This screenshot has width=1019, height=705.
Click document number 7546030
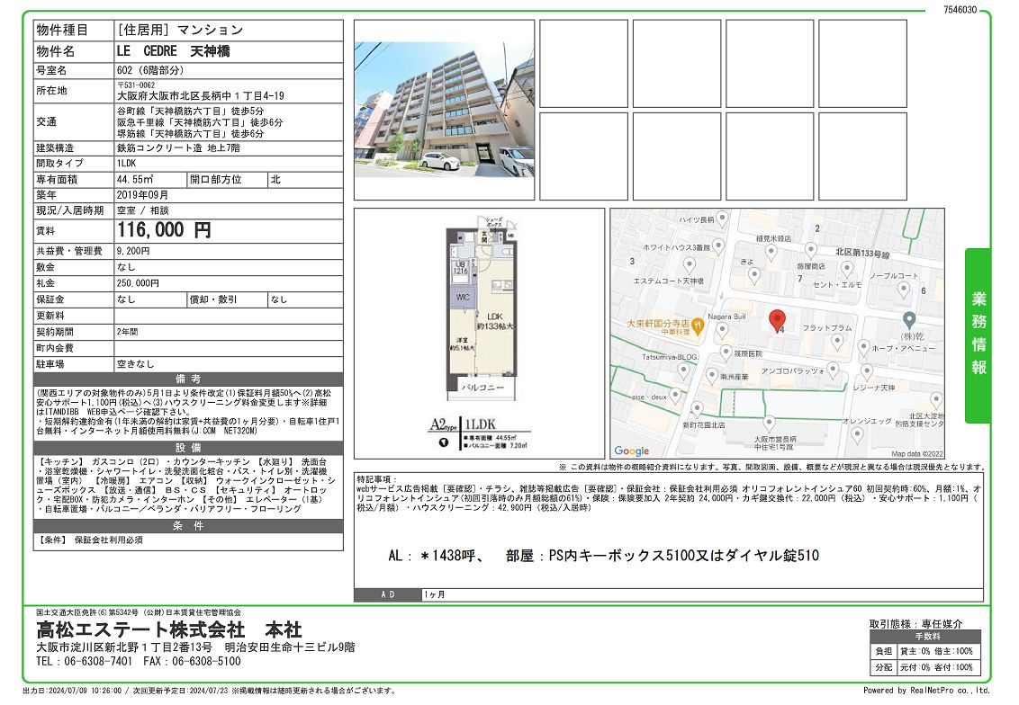(x=960, y=10)
